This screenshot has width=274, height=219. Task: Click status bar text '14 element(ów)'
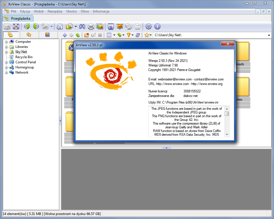coord(14,214)
